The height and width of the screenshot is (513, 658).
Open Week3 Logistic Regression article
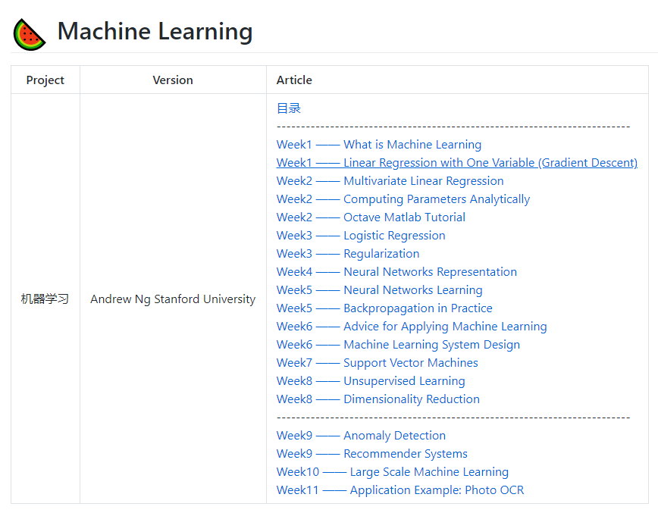pyautogui.click(x=361, y=236)
